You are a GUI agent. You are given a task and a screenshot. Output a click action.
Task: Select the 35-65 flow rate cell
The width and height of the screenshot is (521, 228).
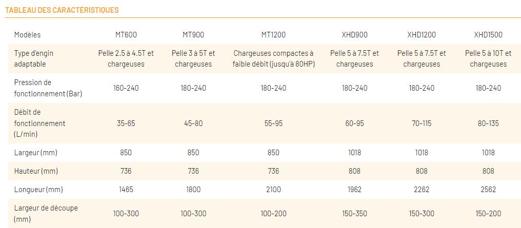pos(126,123)
